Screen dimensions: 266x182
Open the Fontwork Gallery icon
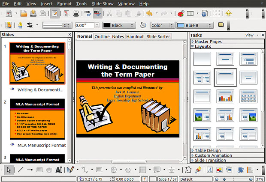pyautogui.click(x=210, y=170)
